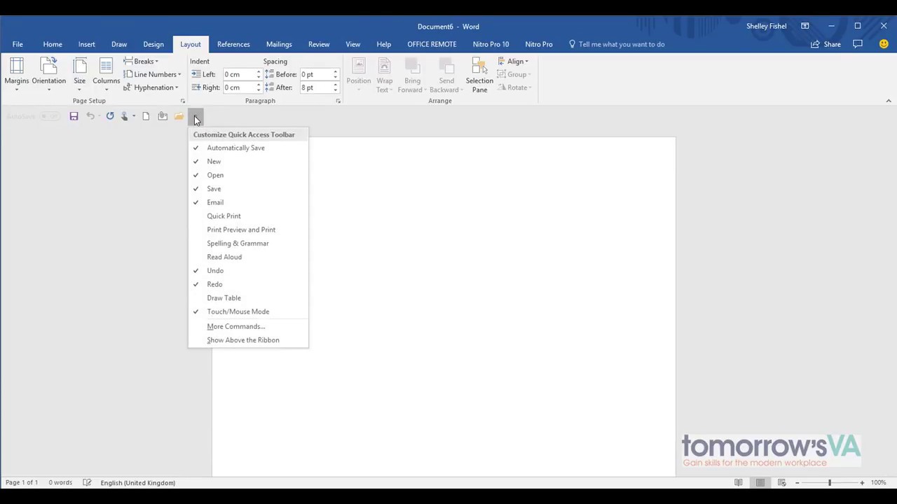This screenshot has width=897, height=504.
Task: Add Print Preview and Print to toolbar
Action: (x=248, y=230)
